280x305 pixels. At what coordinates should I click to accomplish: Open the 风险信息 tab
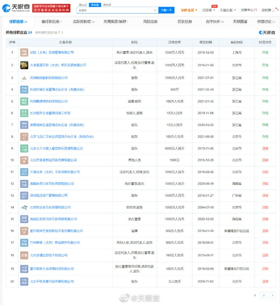tap(150, 21)
